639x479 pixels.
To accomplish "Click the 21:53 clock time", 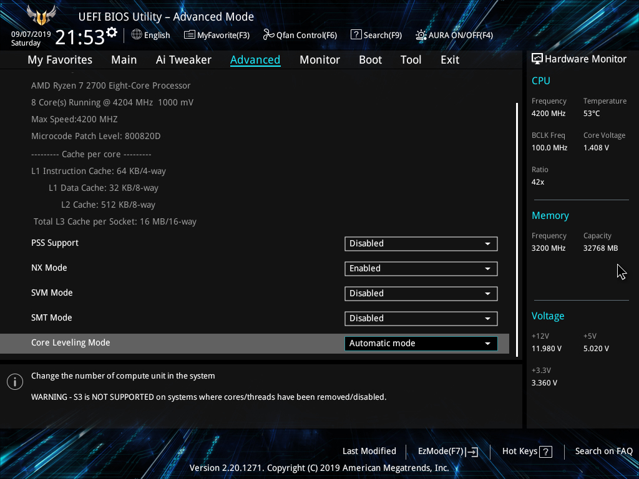I will point(79,37).
